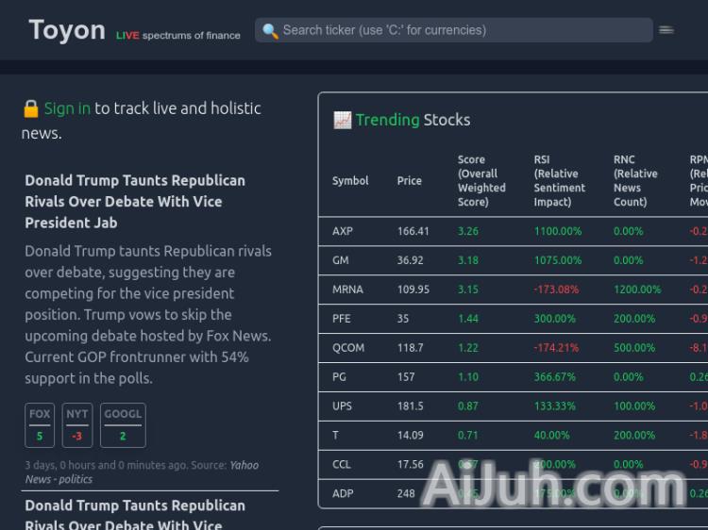Open the Toyon logo home link
708x530 pixels.
tap(67, 30)
